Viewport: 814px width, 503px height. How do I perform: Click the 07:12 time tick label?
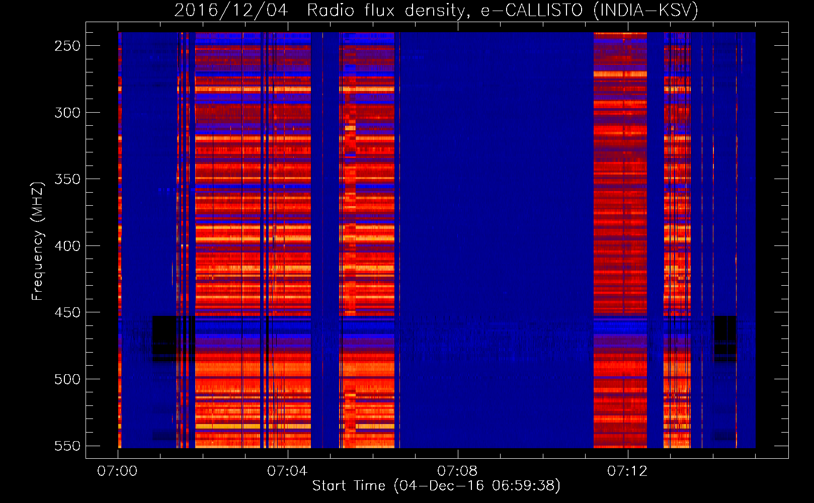627,471
